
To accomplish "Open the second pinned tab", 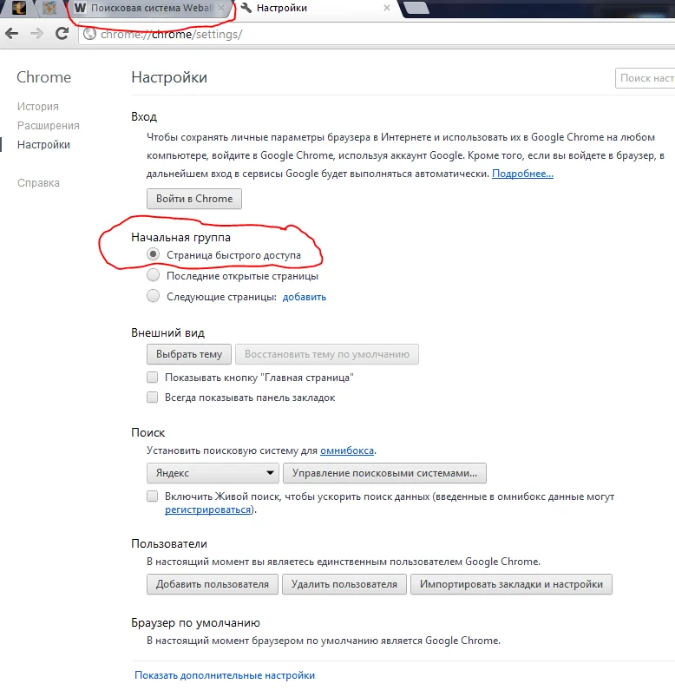I will pos(49,8).
